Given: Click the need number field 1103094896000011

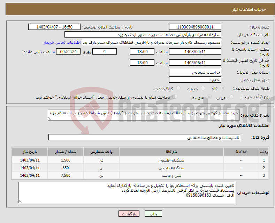Looking at the screenshot, I should (x=195, y=27).
